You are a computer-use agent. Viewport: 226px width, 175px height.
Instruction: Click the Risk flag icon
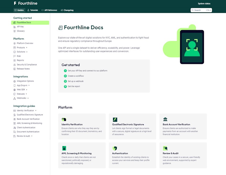(14, 56)
